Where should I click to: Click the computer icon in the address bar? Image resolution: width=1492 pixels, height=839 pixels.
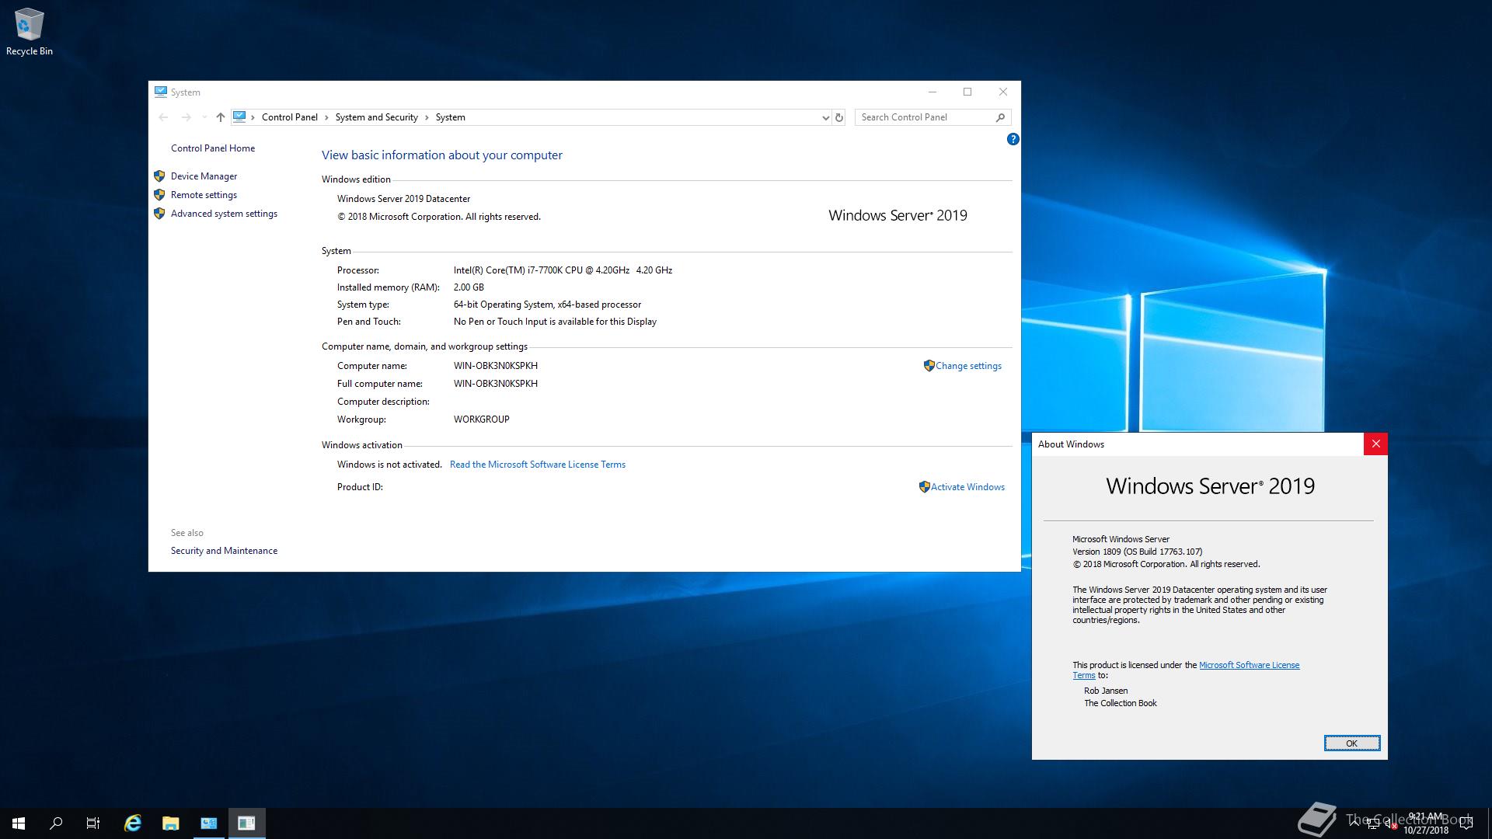[x=239, y=117]
